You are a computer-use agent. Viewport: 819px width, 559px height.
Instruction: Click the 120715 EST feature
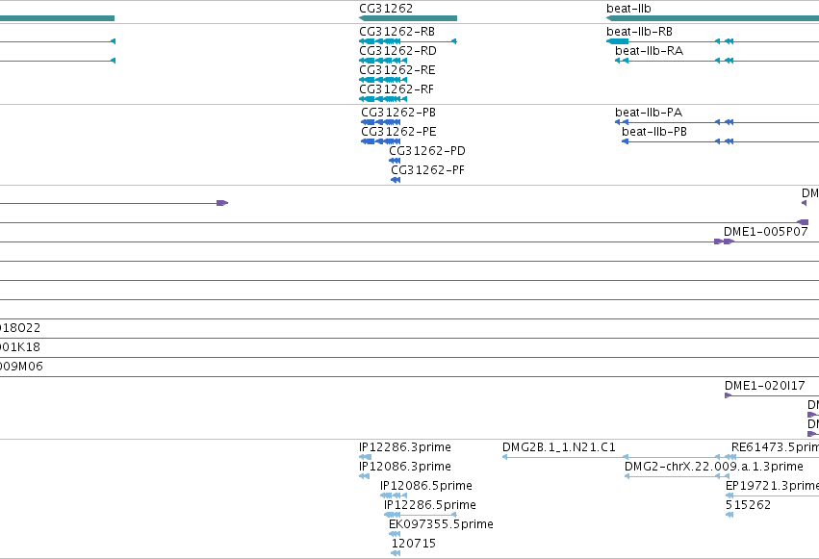(x=396, y=553)
